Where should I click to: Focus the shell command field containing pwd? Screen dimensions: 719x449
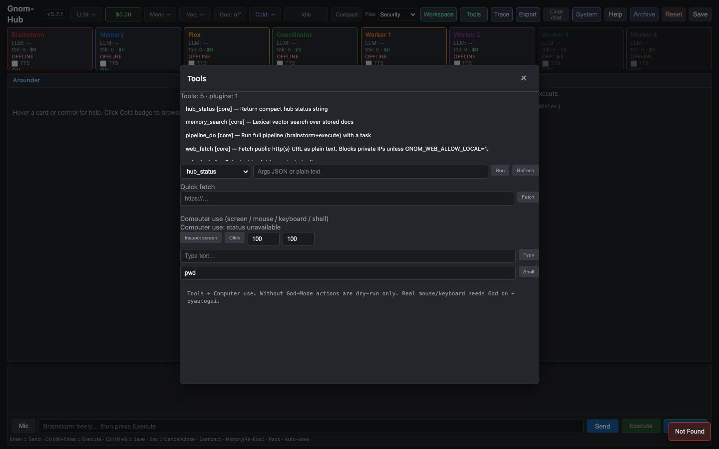(x=348, y=273)
